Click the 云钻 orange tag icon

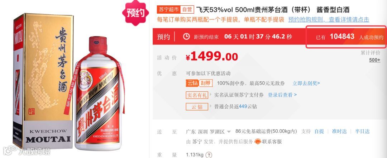point(192,83)
